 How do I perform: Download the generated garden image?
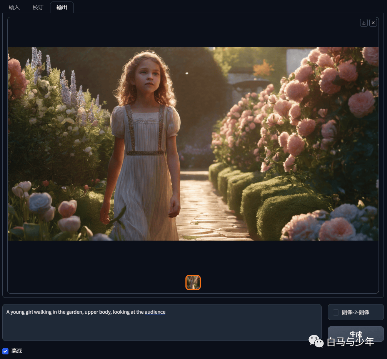click(364, 23)
